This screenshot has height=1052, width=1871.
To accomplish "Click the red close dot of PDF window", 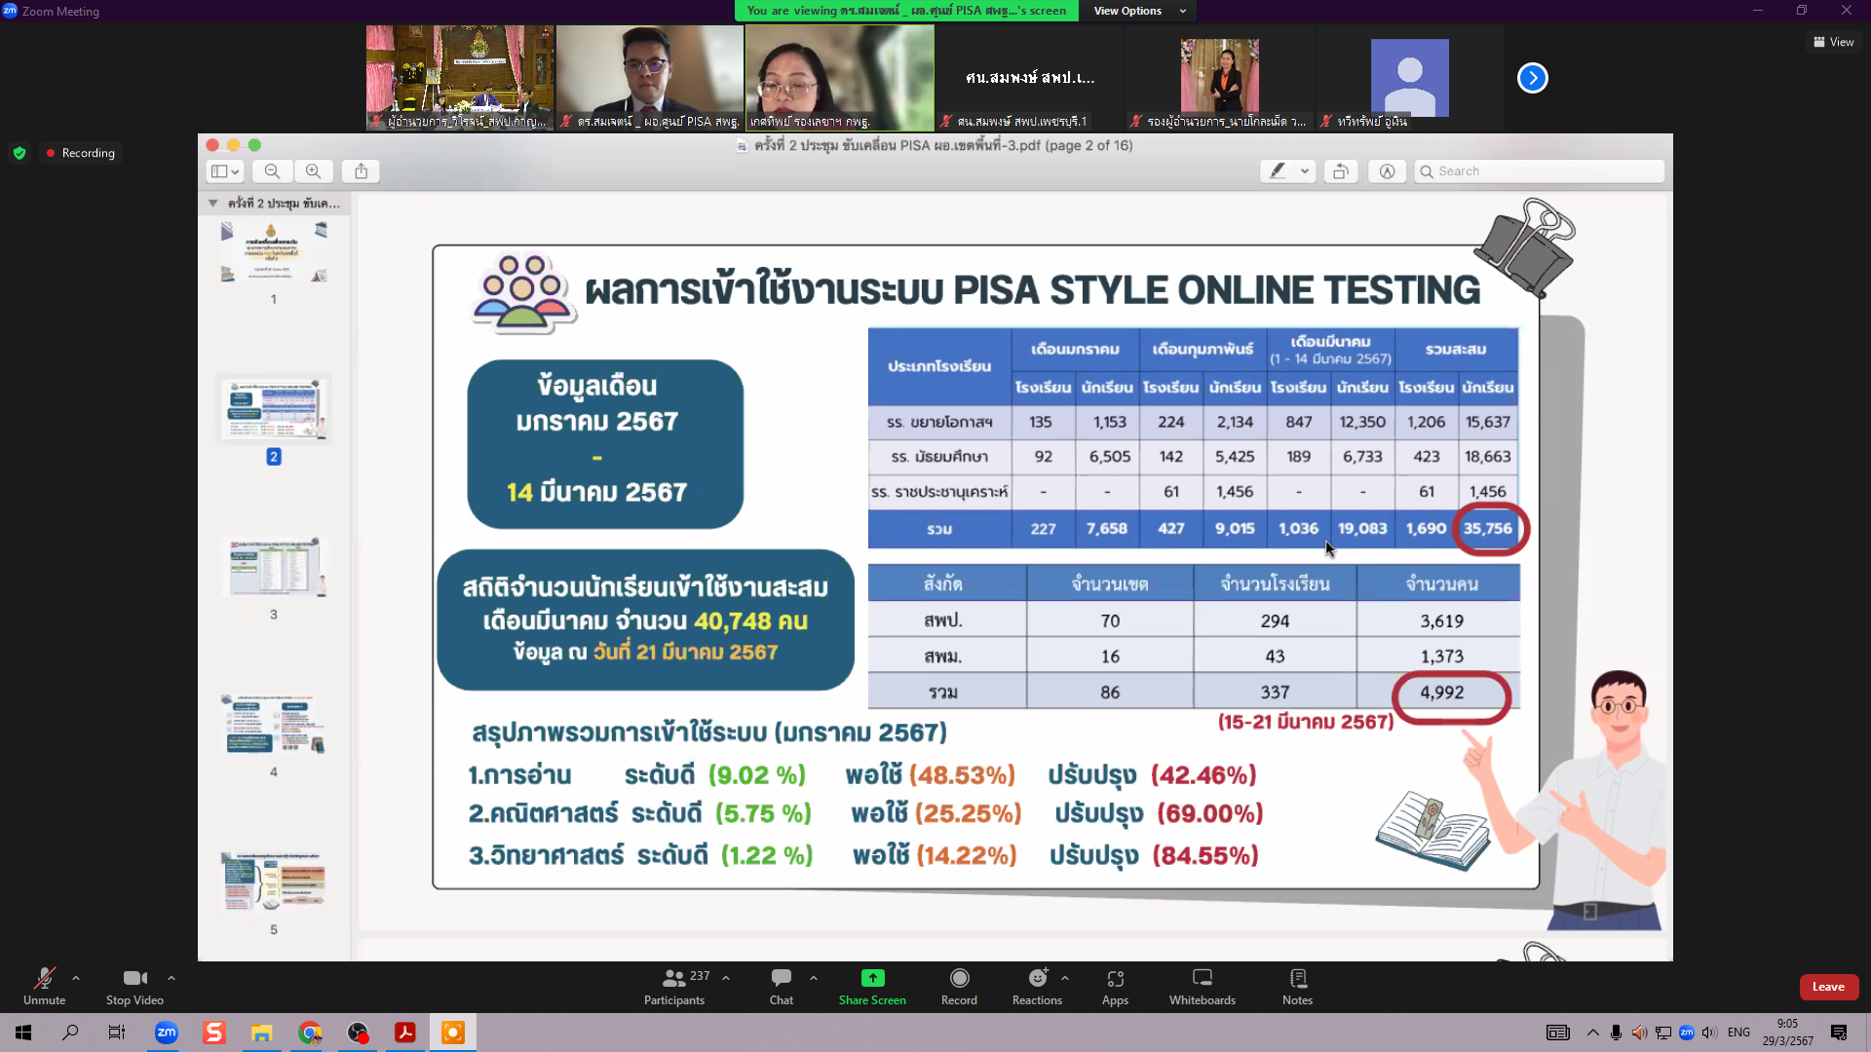I will click(212, 145).
